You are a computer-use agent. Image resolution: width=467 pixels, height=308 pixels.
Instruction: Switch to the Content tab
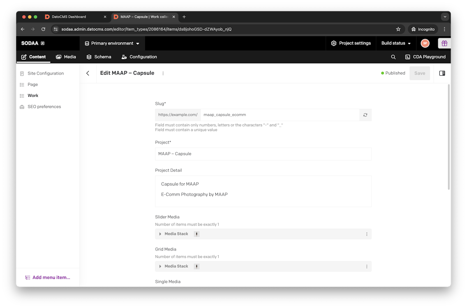[33, 57]
